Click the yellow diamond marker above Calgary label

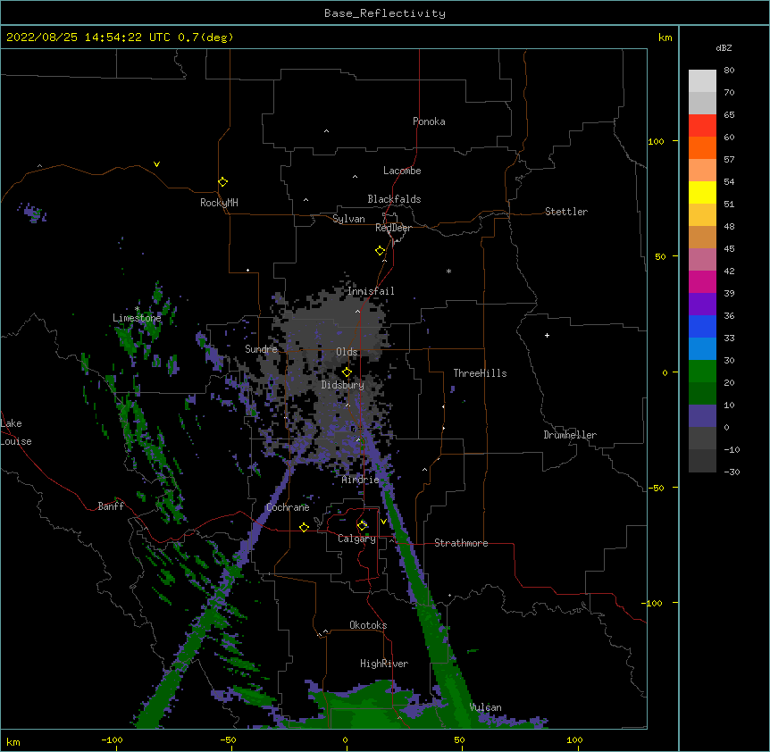pyautogui.click(x=363, y=525)
